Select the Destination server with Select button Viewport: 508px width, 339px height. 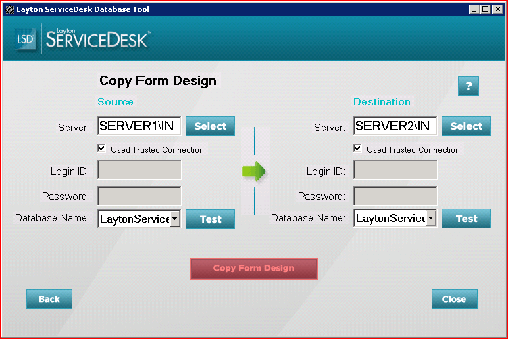pos(466,126)
